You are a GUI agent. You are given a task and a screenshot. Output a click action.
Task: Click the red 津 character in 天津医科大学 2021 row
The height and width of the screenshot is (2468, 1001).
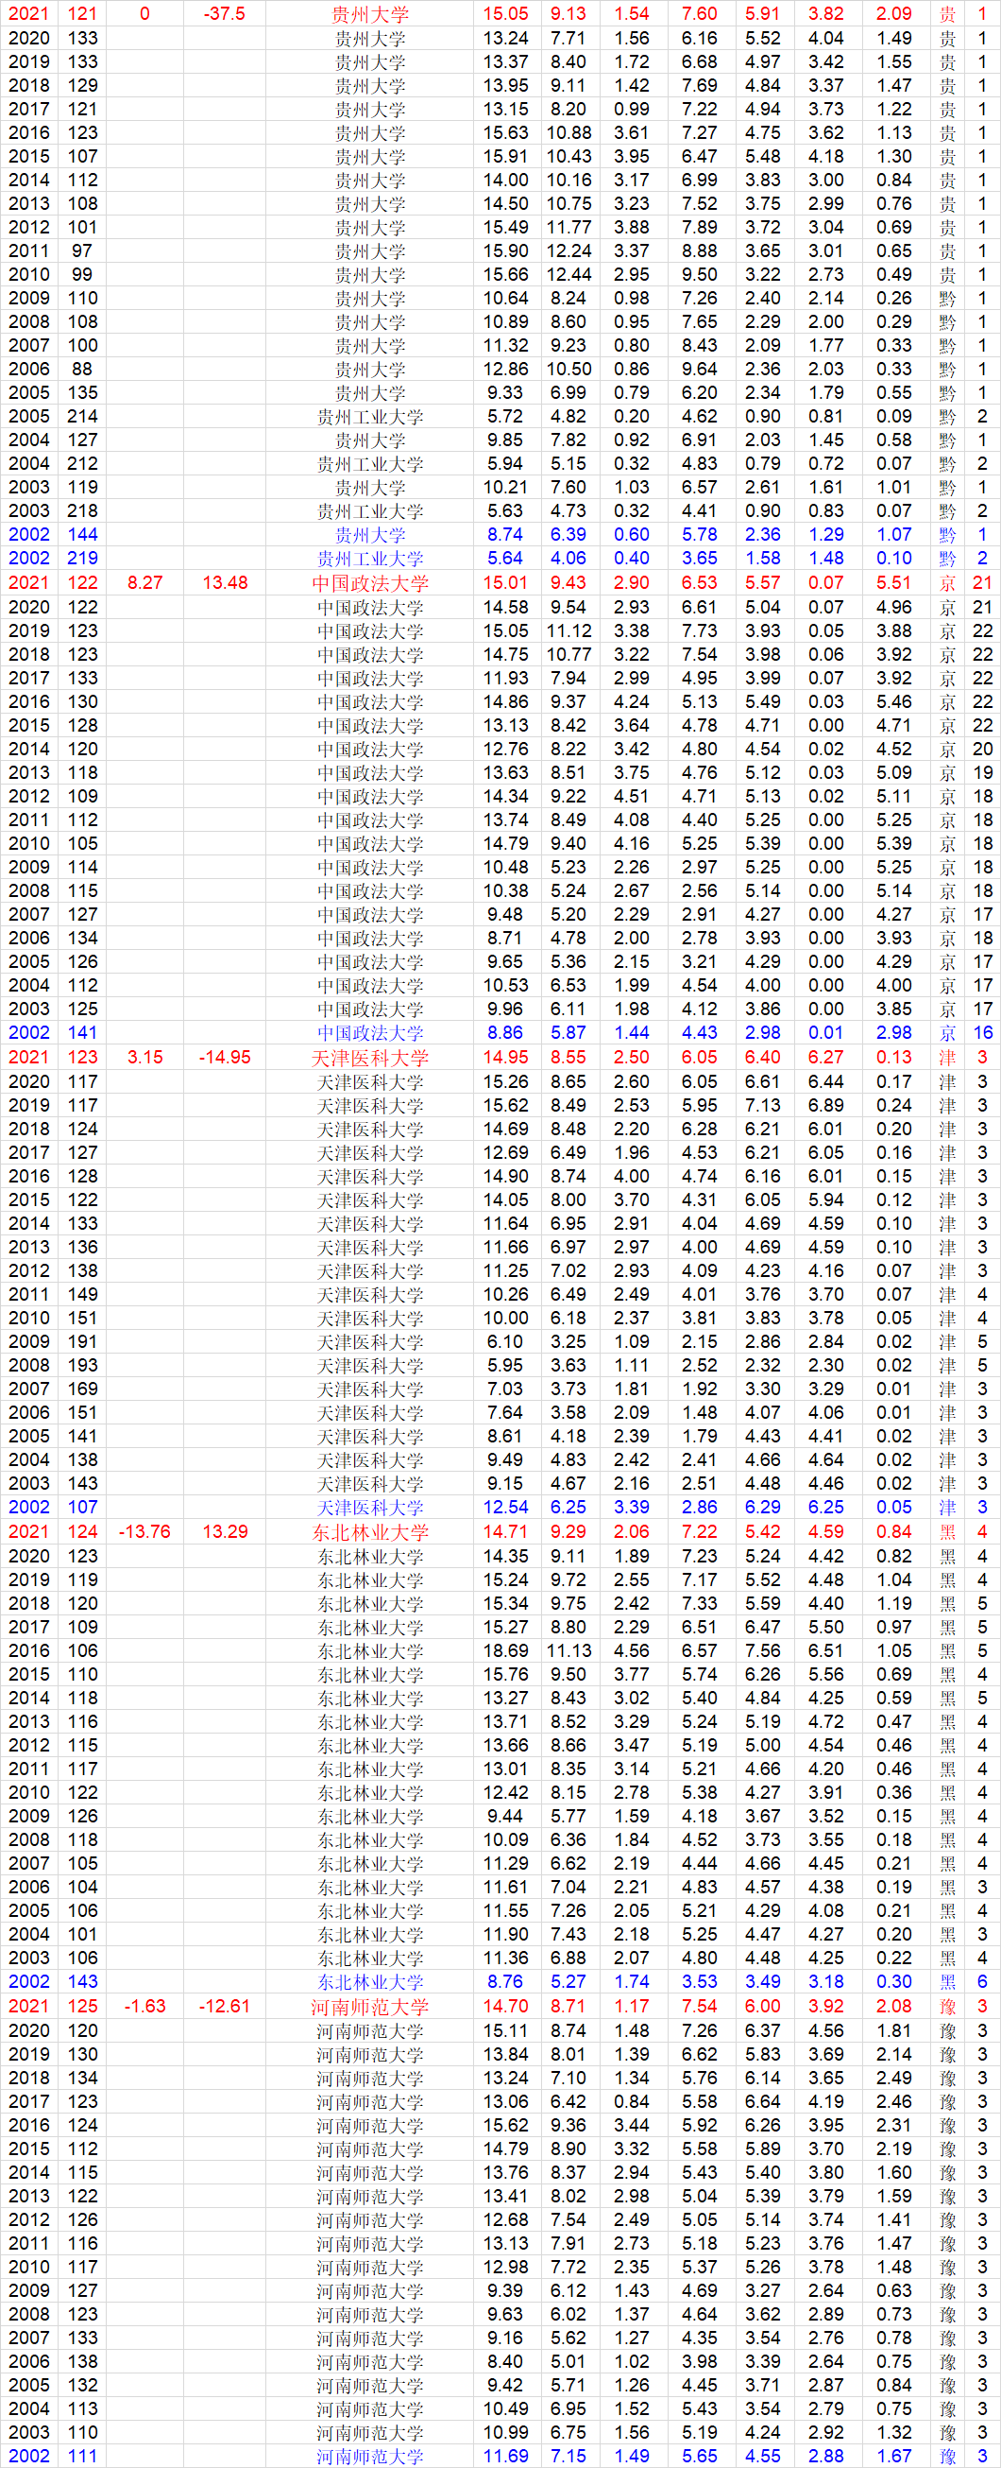point(947,1058)
